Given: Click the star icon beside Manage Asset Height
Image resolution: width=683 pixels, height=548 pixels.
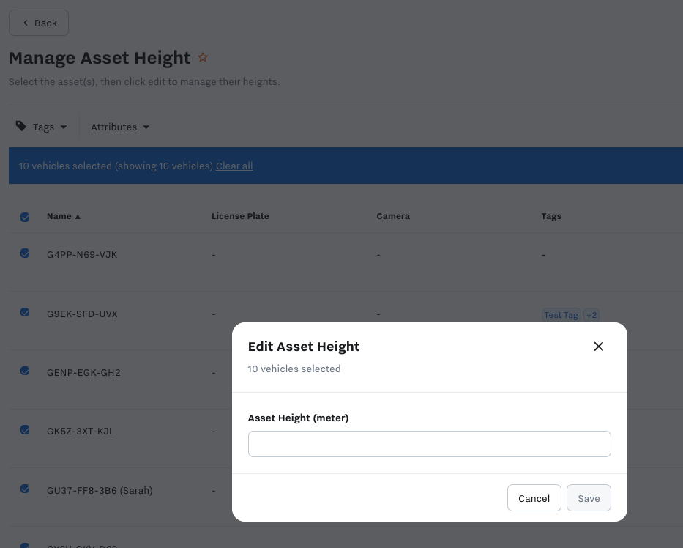Looking at the screenshot, I should [203, 57].
